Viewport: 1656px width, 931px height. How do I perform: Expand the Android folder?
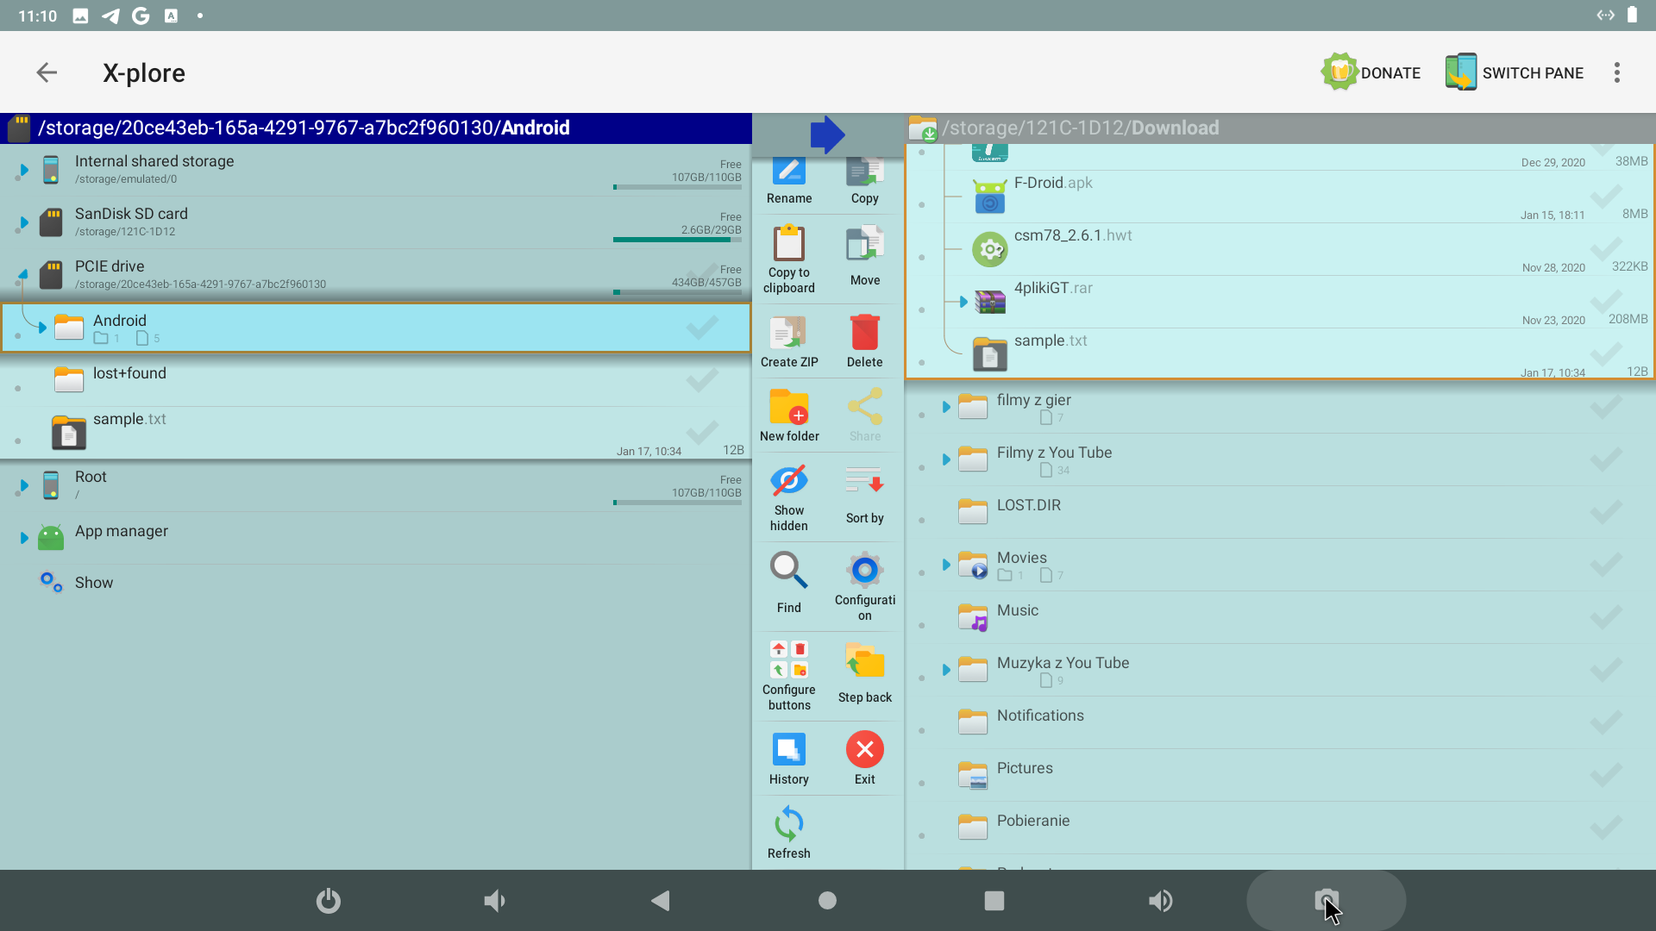(x=41, y=328)
